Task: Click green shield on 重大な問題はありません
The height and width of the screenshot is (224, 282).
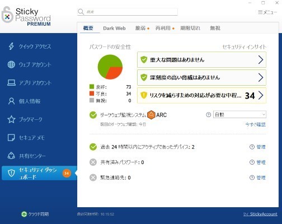Action: pos(144,60)
